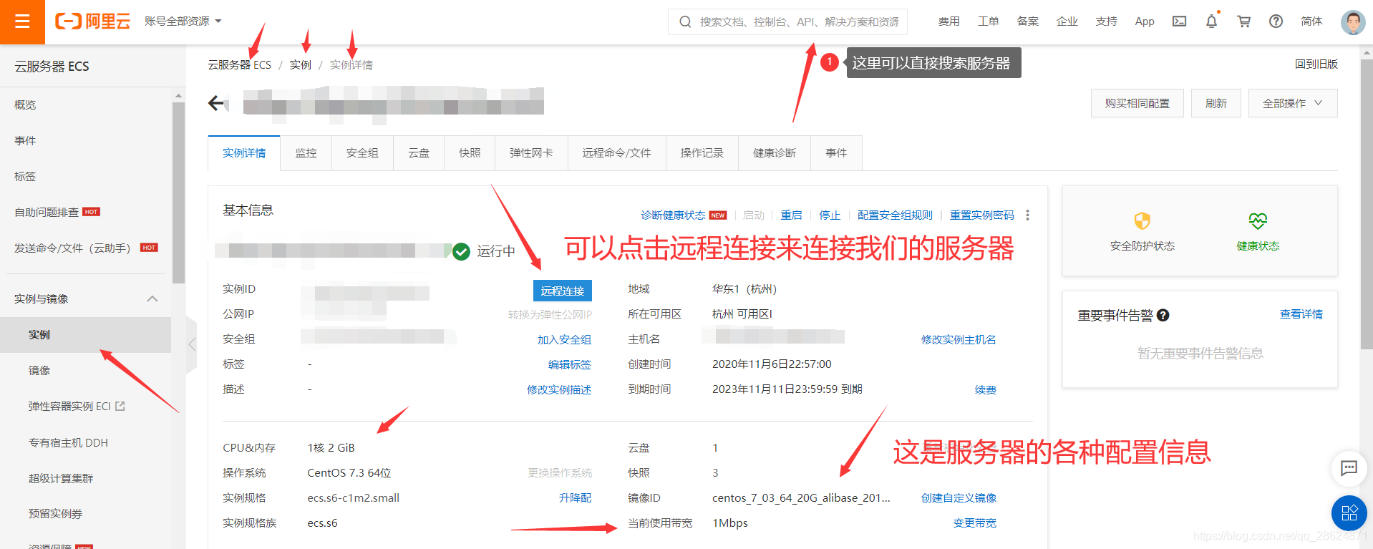Open the 云盘 tab
Viewport: 1373px width, 549px height.
tap(419, 153)
